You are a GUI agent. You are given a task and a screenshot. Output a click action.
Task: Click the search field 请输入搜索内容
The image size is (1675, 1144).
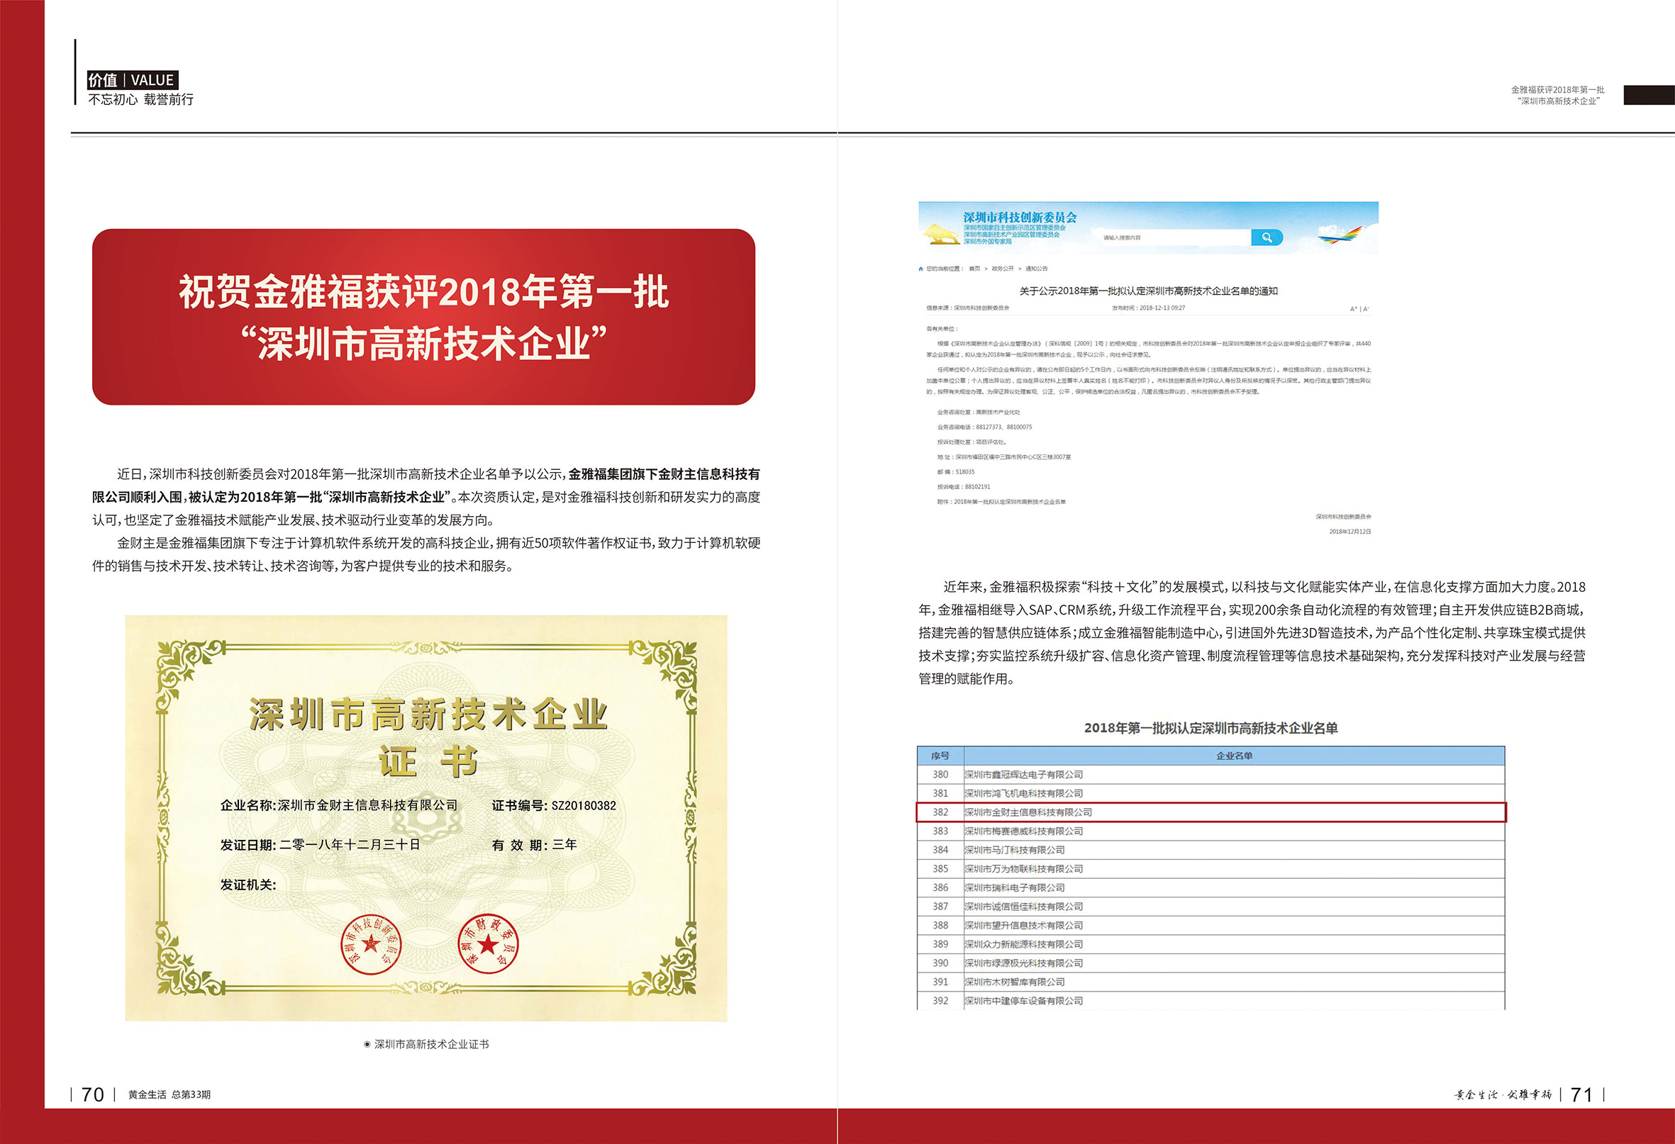point(1176,237)
